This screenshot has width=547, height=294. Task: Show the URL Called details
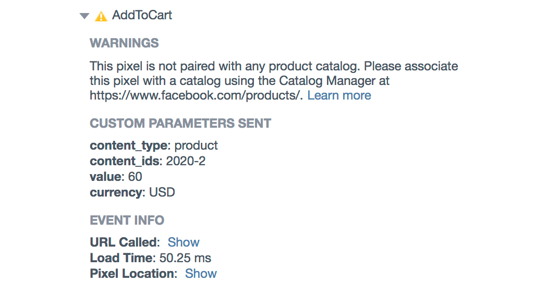[184, 242]
